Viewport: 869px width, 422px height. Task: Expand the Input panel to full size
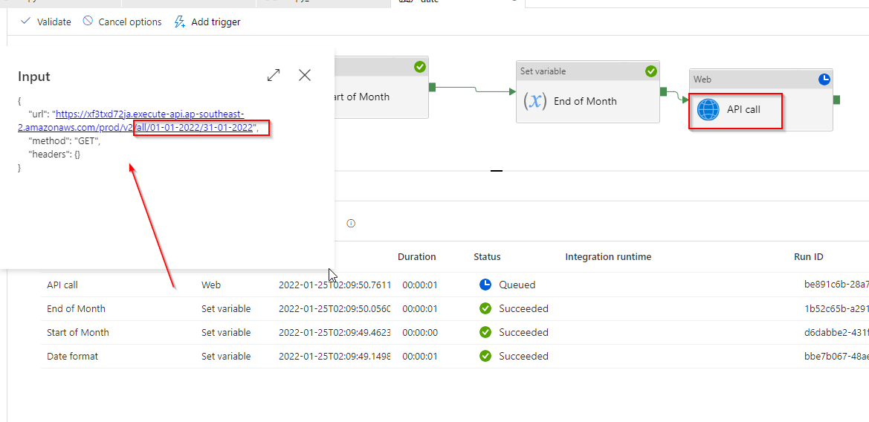click(274, 75)
